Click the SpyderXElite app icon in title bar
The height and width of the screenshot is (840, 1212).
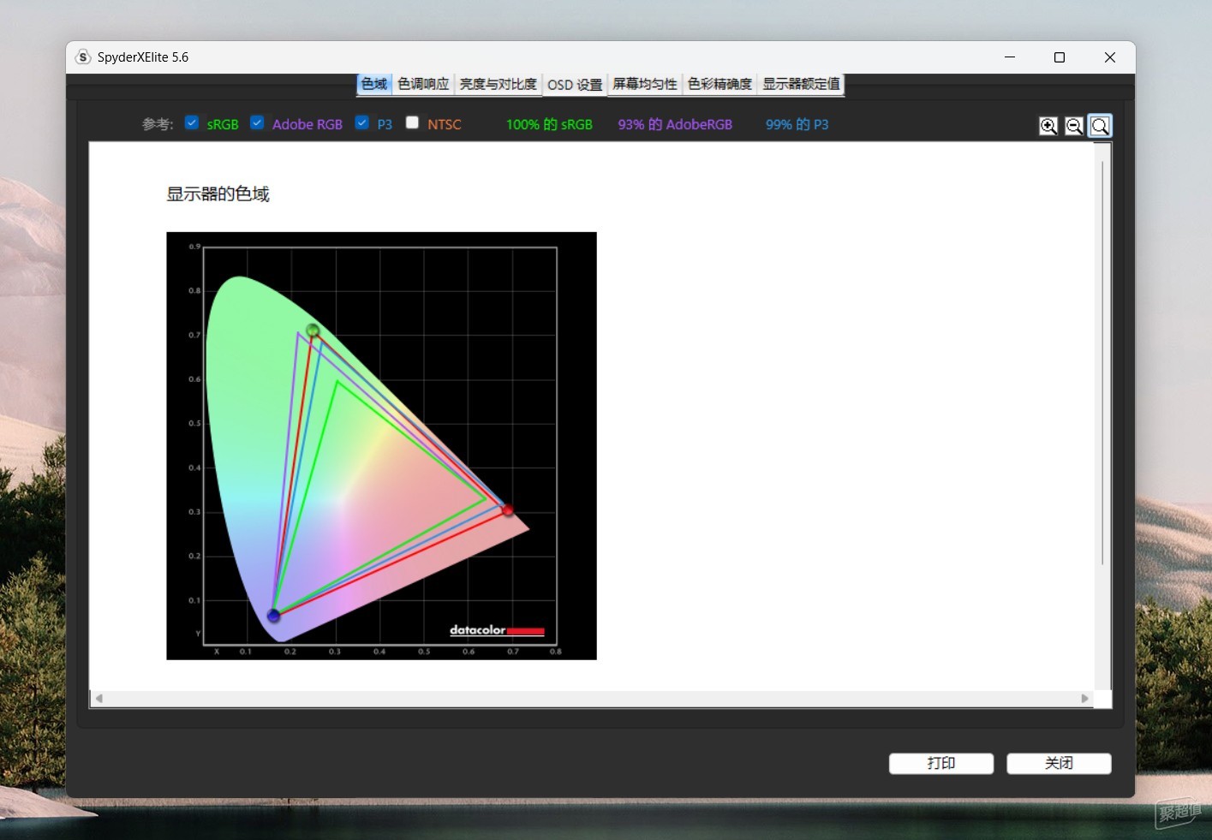pos(83,57)
